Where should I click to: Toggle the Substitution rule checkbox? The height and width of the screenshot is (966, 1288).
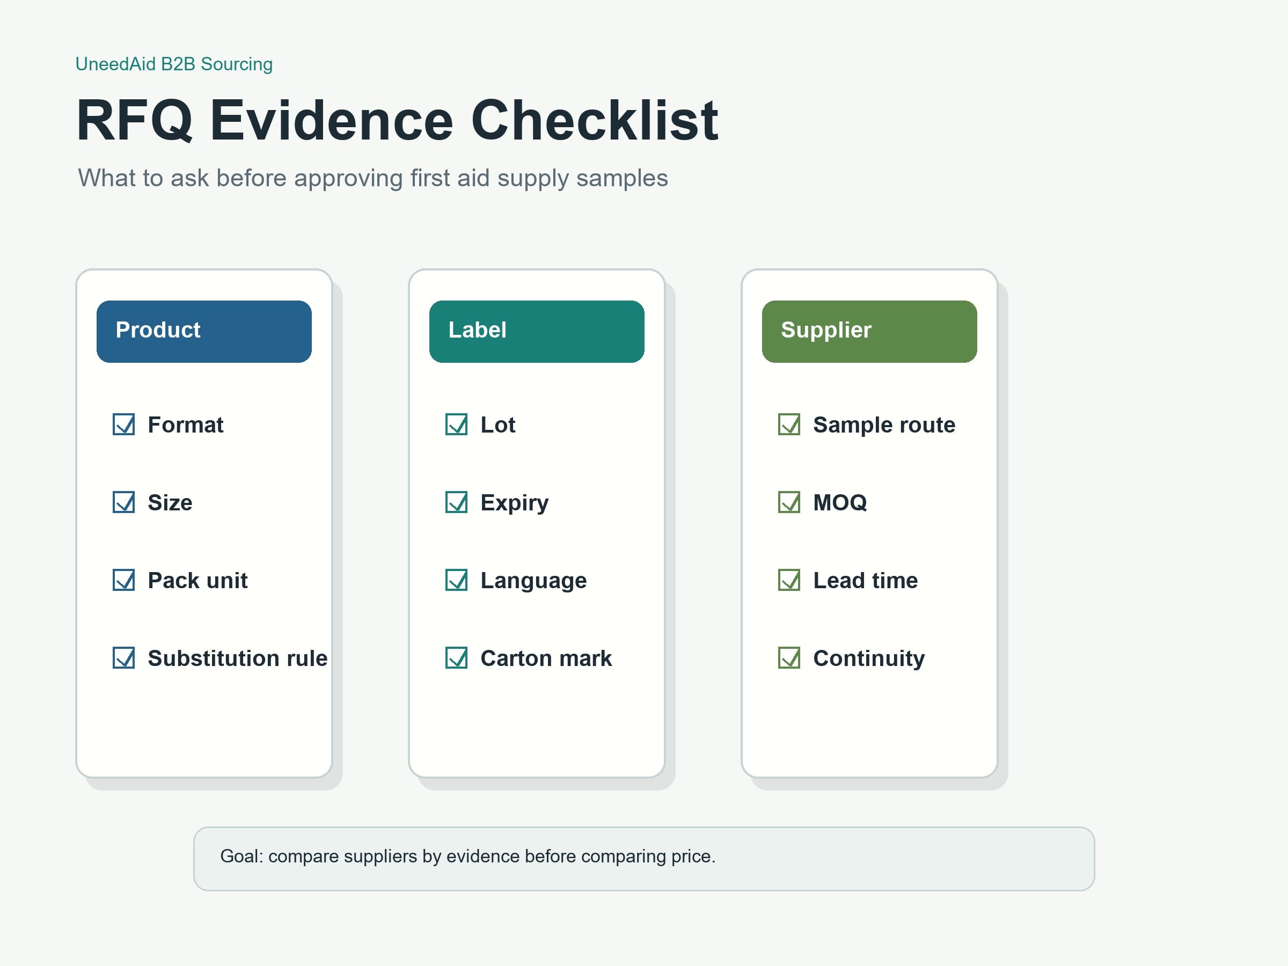(x=123, y=658)
